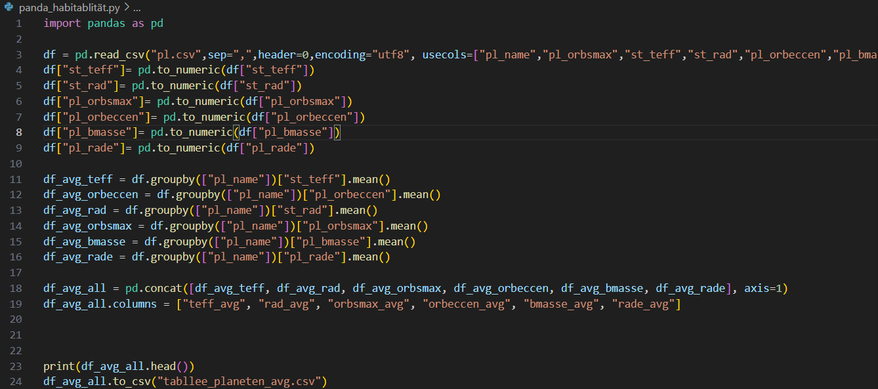Click the 'import' keyword on line 1

62,23
